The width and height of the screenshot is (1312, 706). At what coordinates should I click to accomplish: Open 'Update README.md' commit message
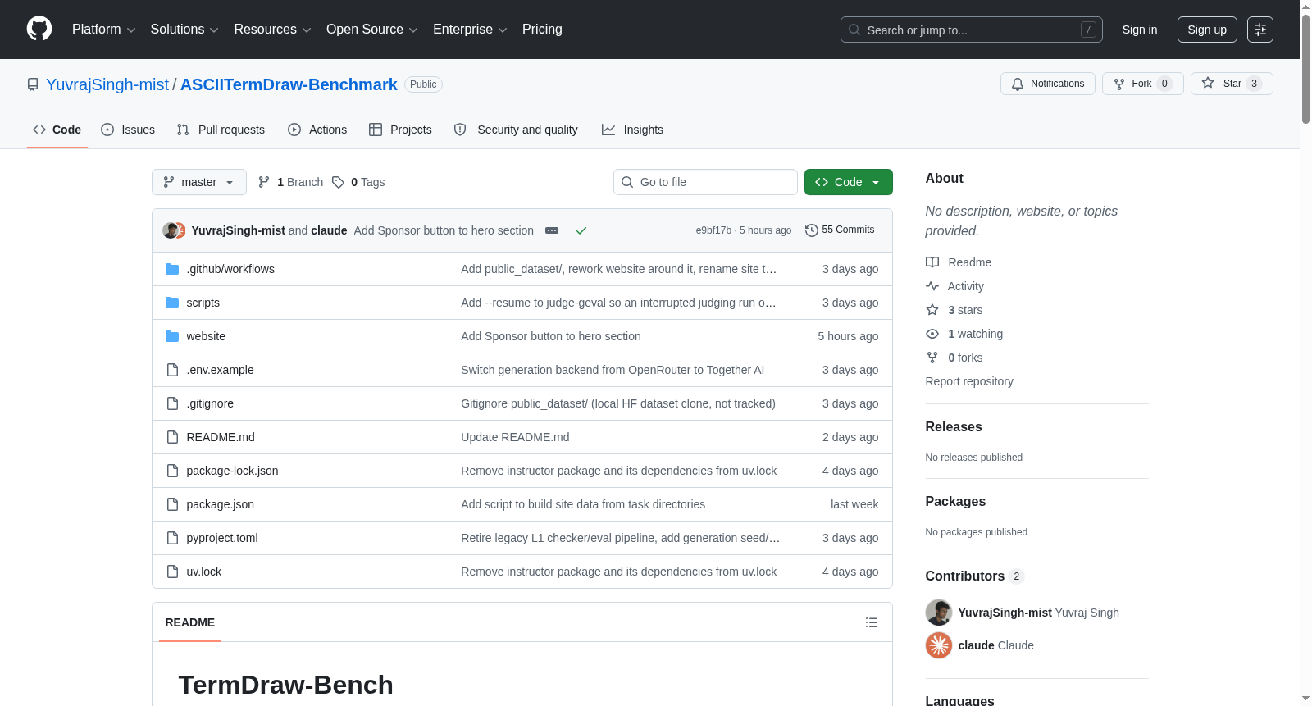click(x=515, y=437)
